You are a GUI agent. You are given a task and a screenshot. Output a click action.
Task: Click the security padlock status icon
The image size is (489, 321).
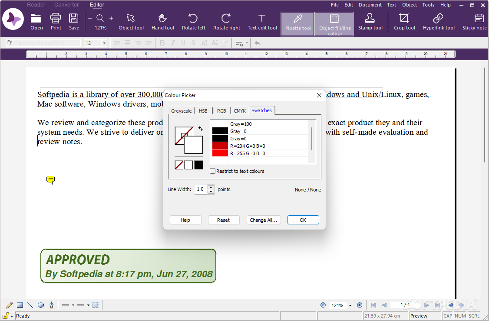6,315
